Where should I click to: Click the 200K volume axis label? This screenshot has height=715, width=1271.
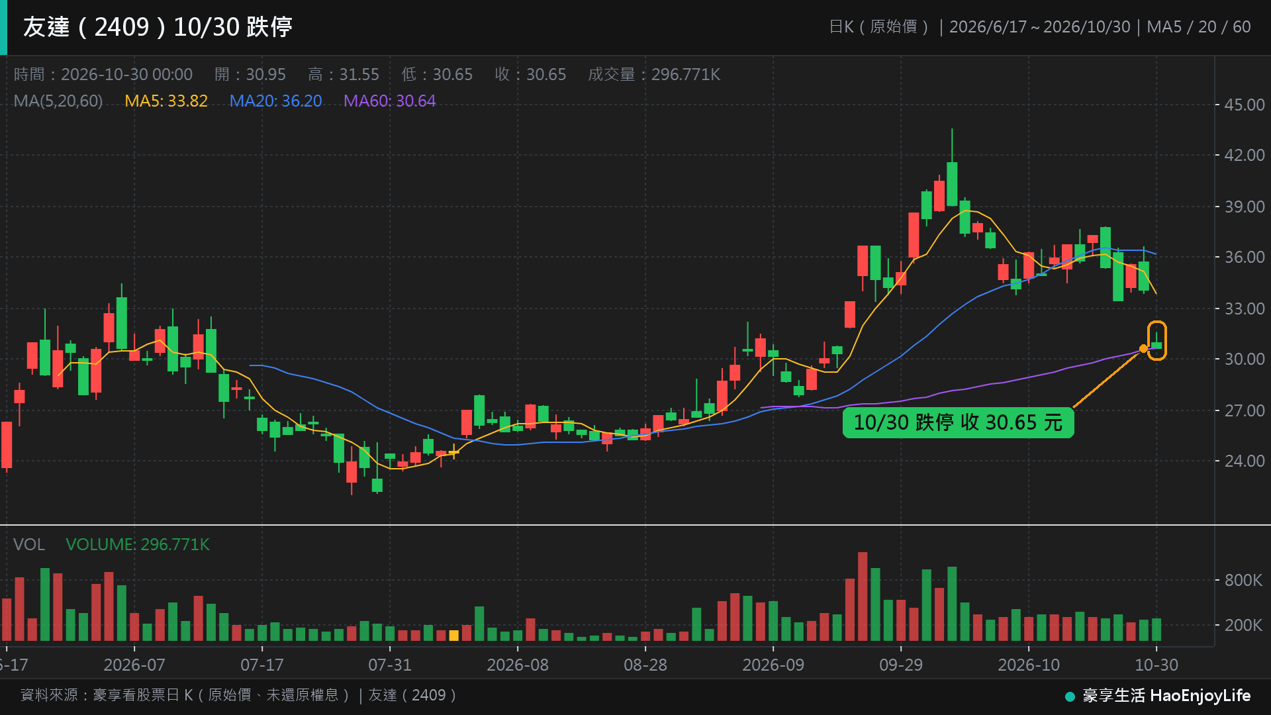click(1243, 625)
